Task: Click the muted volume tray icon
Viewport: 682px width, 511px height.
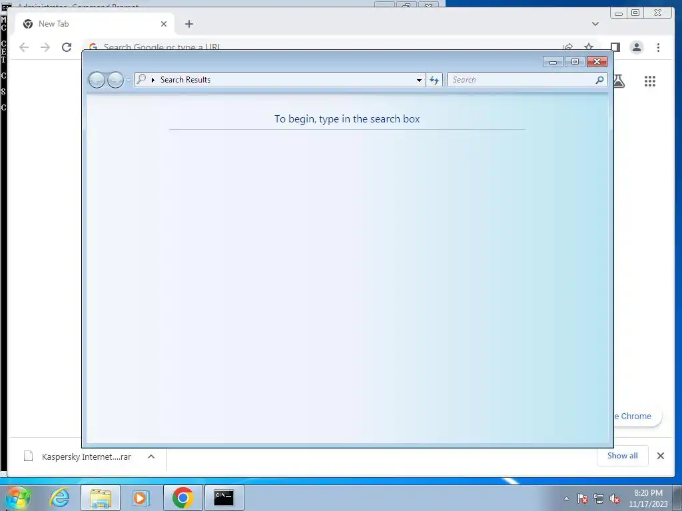Action: click(615, 498)
